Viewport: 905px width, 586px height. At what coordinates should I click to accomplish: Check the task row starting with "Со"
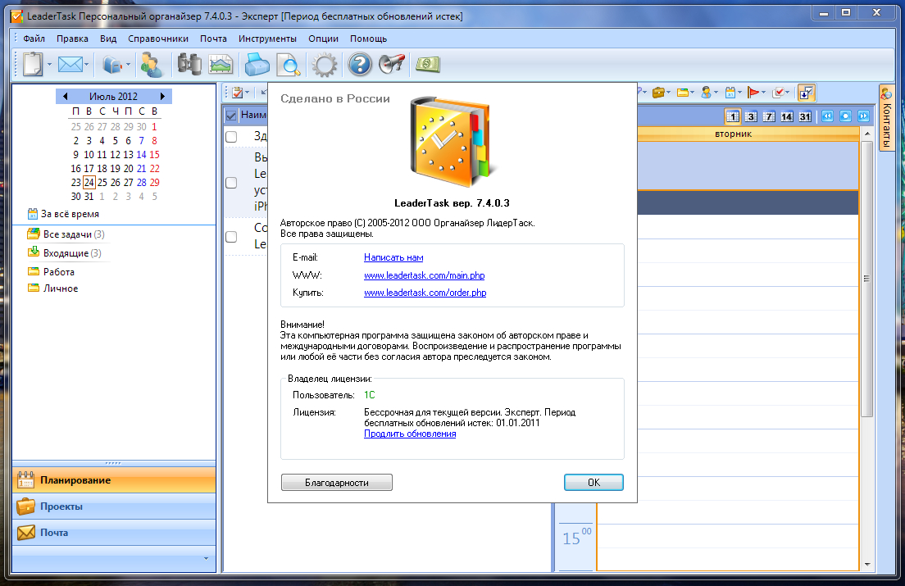[x=231, y=237]
